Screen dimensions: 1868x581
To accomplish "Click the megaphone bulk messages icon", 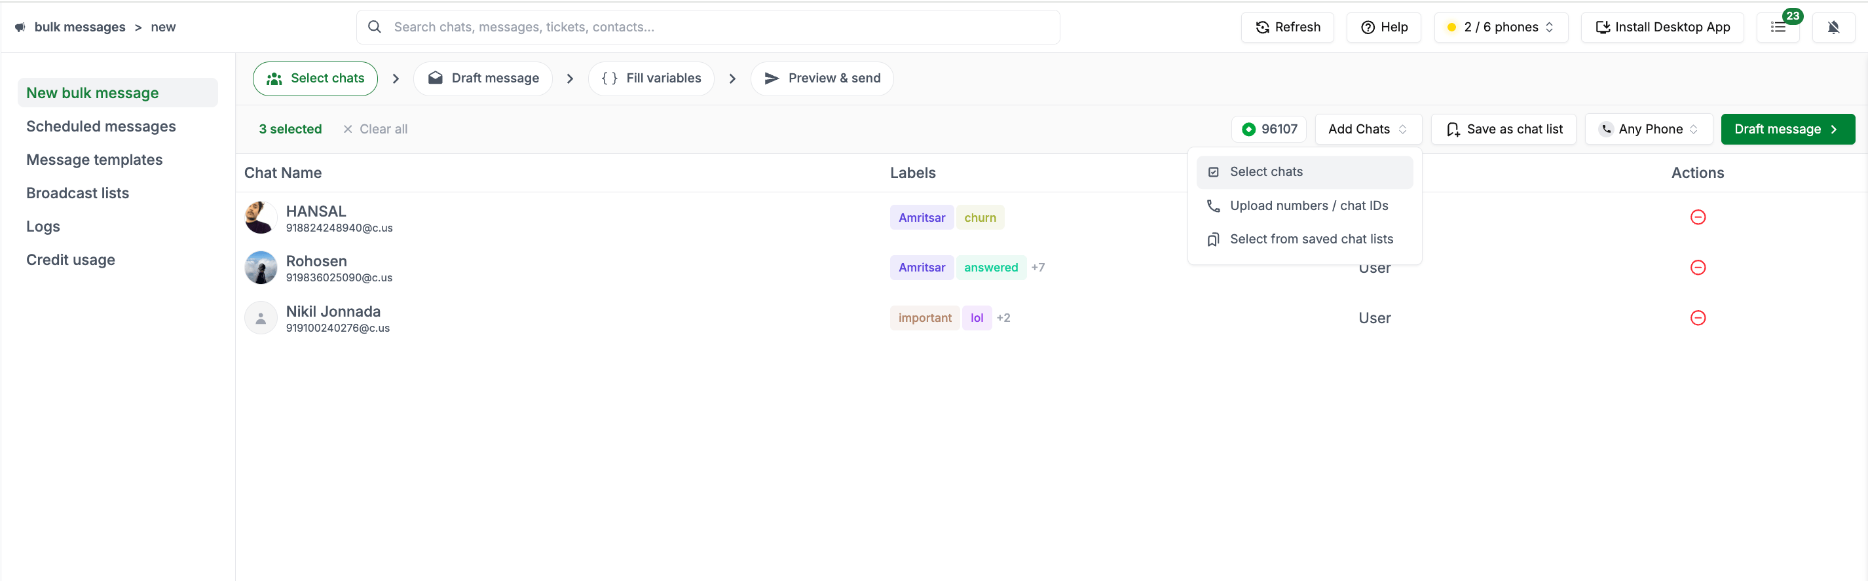I will 20,27.
